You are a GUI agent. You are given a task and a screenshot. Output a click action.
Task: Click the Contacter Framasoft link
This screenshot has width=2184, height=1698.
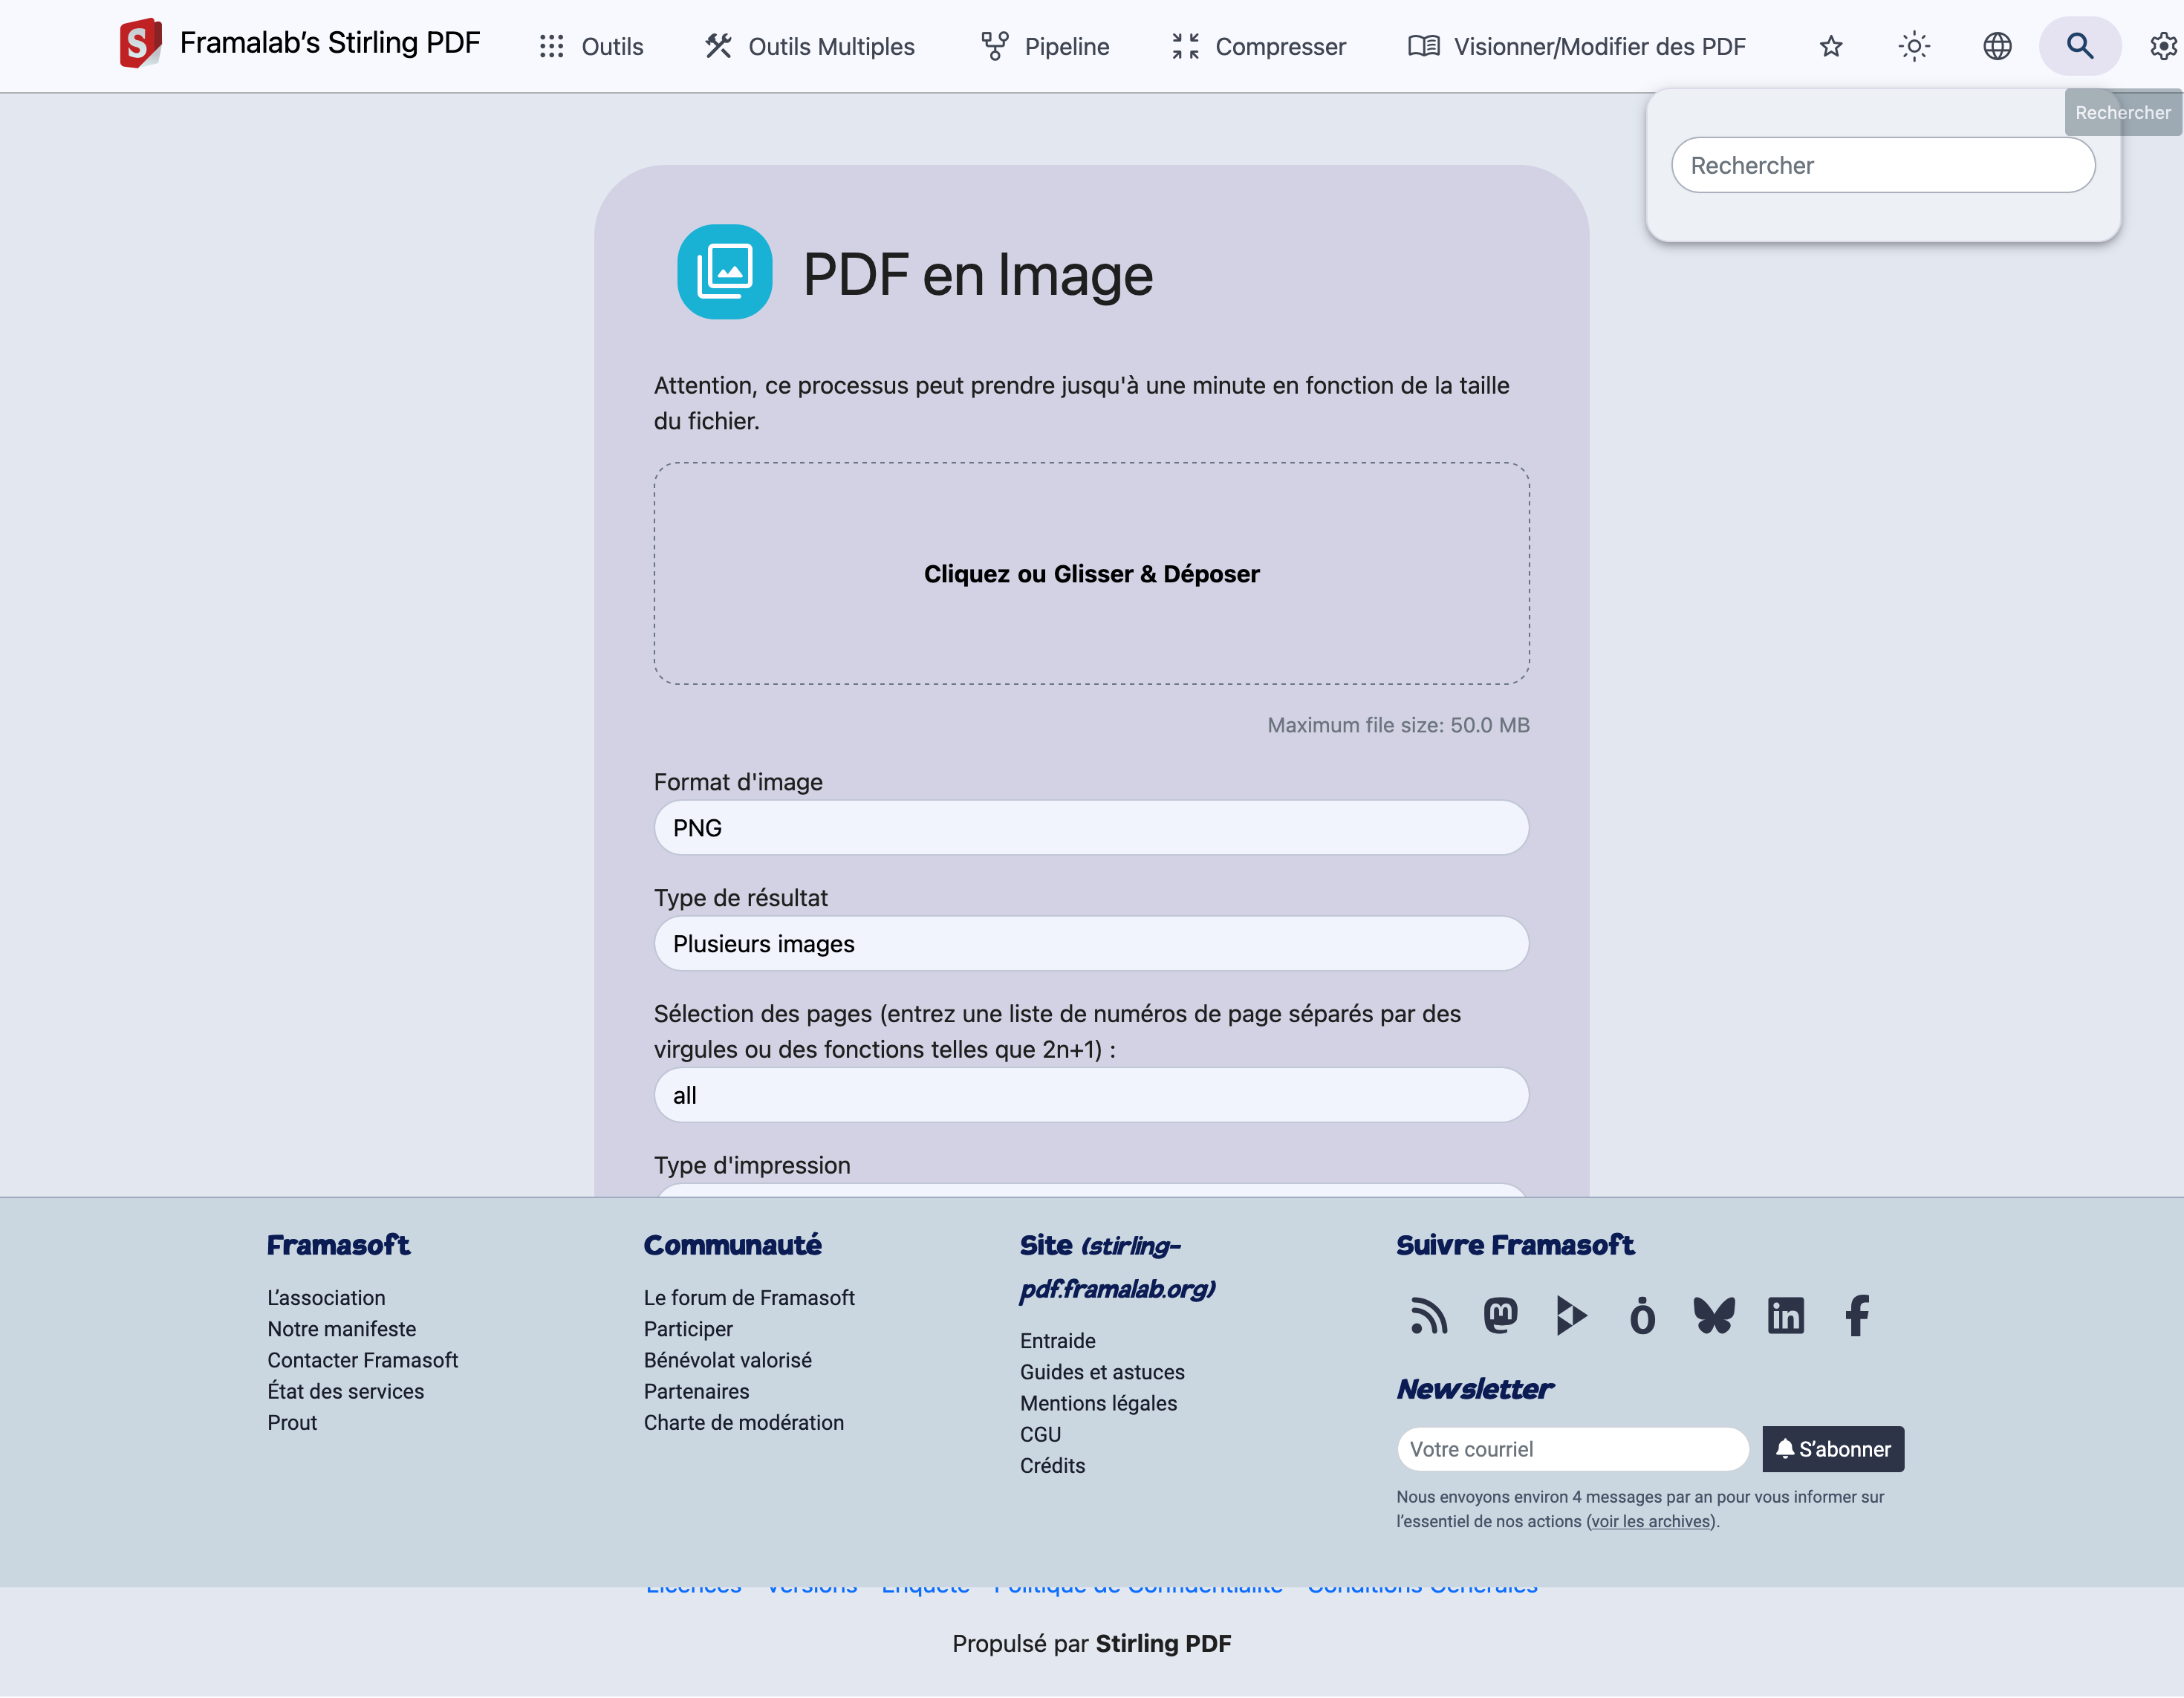tap(362, 1360)
